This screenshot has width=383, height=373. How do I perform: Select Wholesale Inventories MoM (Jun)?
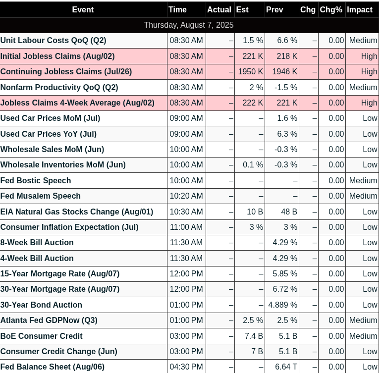pyautogui.click(x=63, y=164)
